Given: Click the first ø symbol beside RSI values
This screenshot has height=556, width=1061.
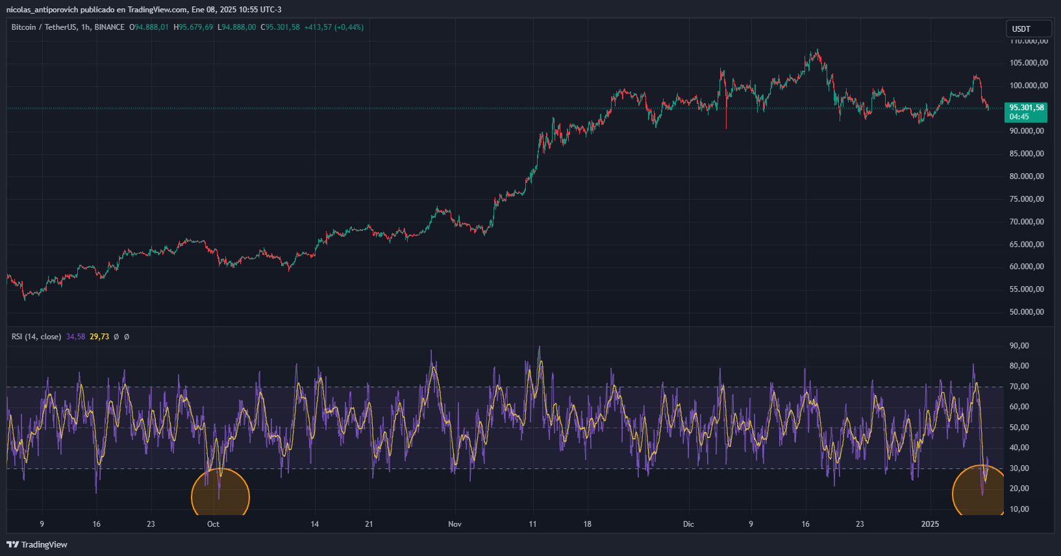Looking at the screenshot, I should click(116, 337).
